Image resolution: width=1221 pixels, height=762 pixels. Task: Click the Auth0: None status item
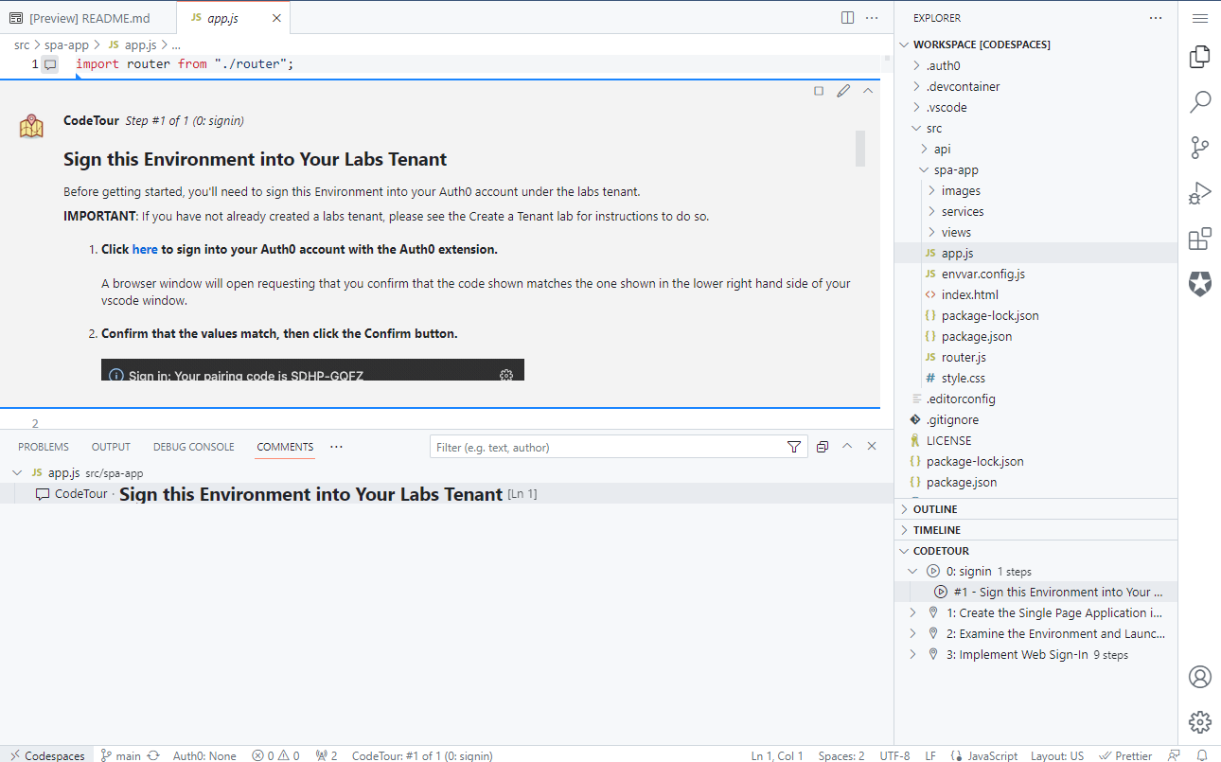204,755
